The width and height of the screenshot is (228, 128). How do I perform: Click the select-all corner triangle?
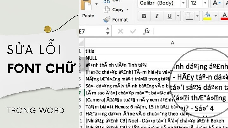[x=82, y=43]
